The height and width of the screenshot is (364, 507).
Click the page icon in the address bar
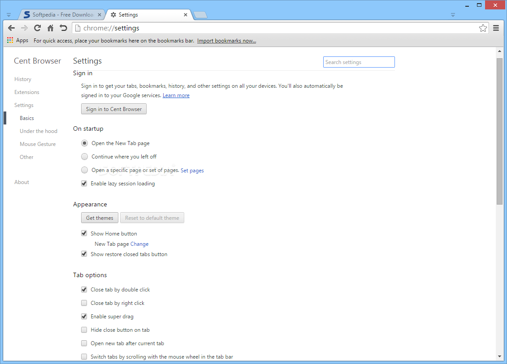(x=78, y=28)
